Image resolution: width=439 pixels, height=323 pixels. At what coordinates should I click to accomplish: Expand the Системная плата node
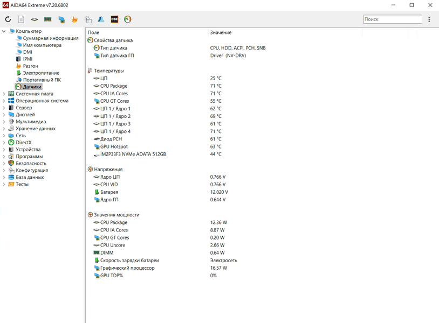4,94
